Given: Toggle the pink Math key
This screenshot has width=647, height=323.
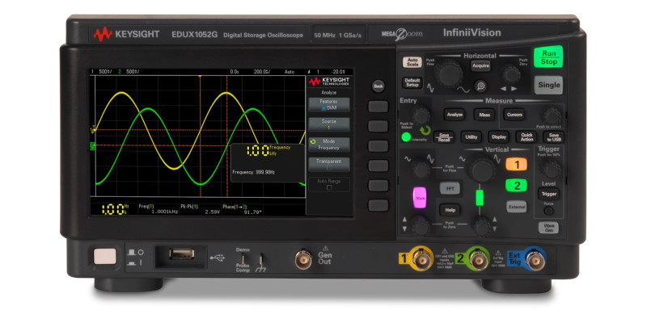Looking at the screenshot, I should [x=420, y=197].
